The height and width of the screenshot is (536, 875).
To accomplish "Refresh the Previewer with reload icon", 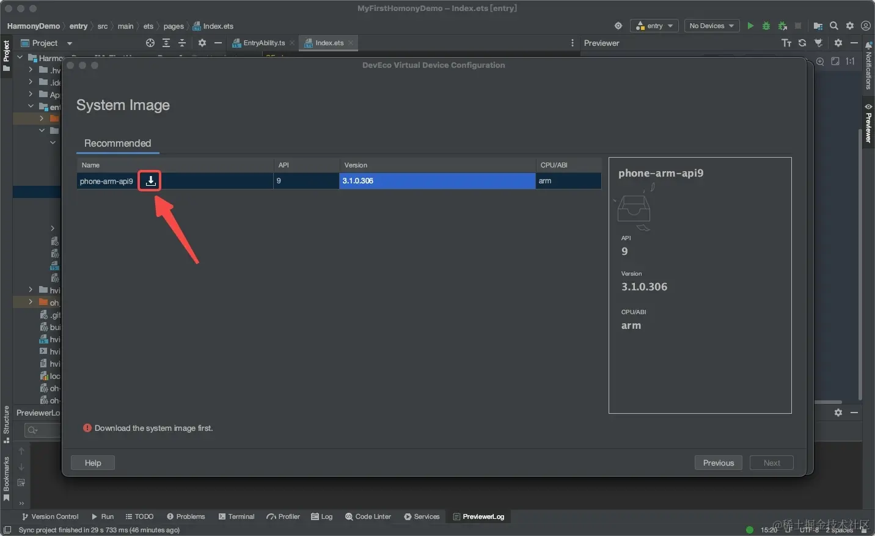I will (x=802, y=43).
